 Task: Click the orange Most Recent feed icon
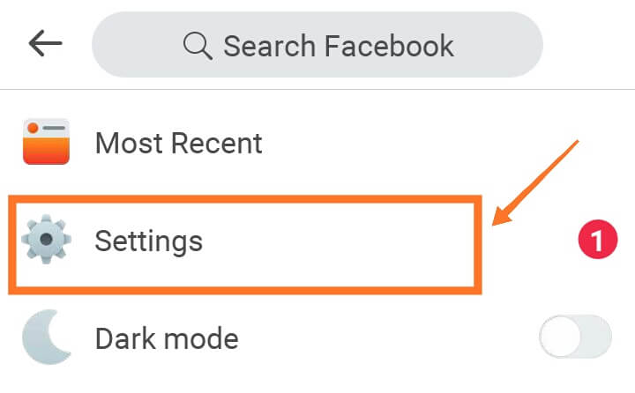tap(45, 143)
